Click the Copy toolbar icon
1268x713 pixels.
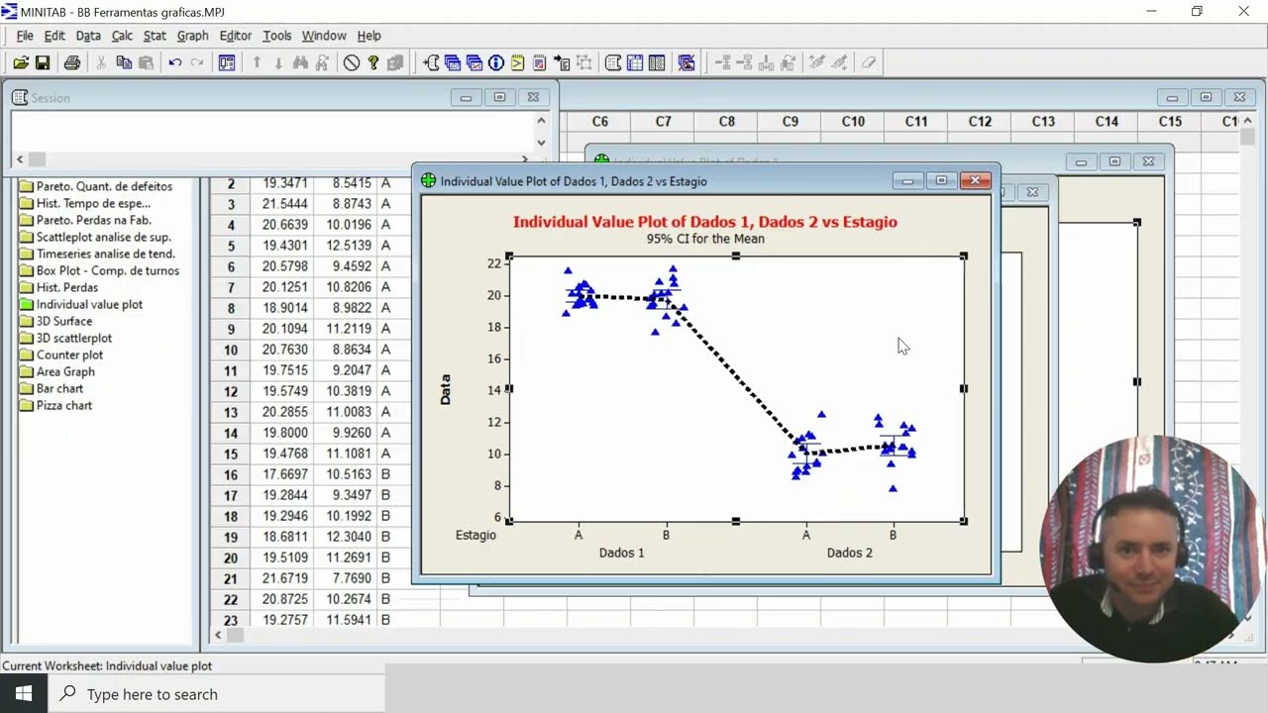[123, 62]
